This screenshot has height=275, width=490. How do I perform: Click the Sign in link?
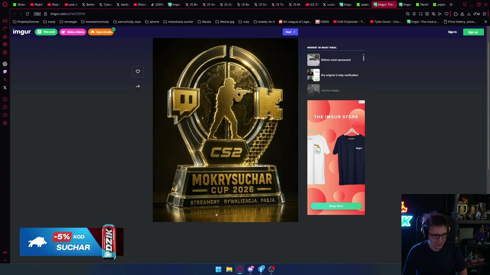coord(452,32)
